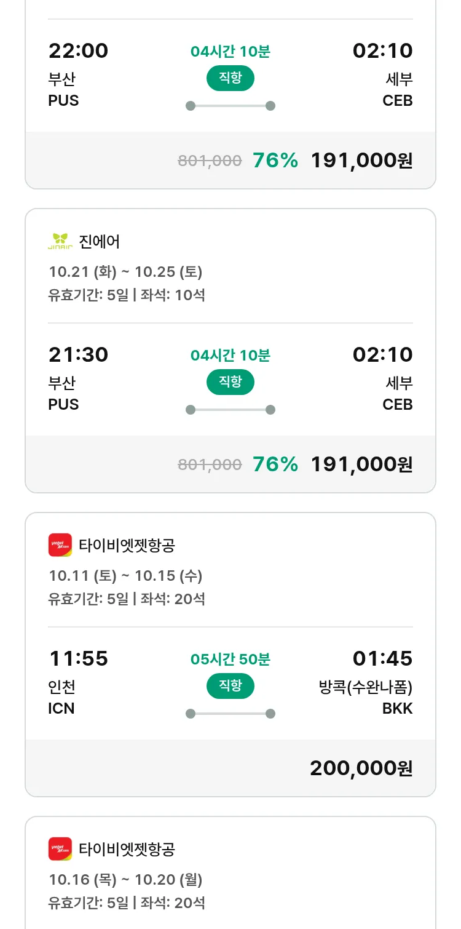The image size is (461, 929).
Task: Click the route line under 05시간 50분
Action: [230, 714]
